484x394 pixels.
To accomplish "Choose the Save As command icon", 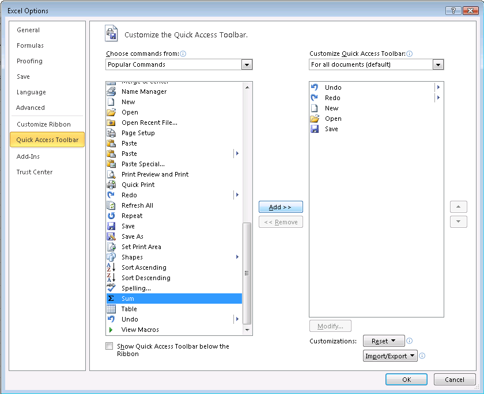I will pos(111,236).
